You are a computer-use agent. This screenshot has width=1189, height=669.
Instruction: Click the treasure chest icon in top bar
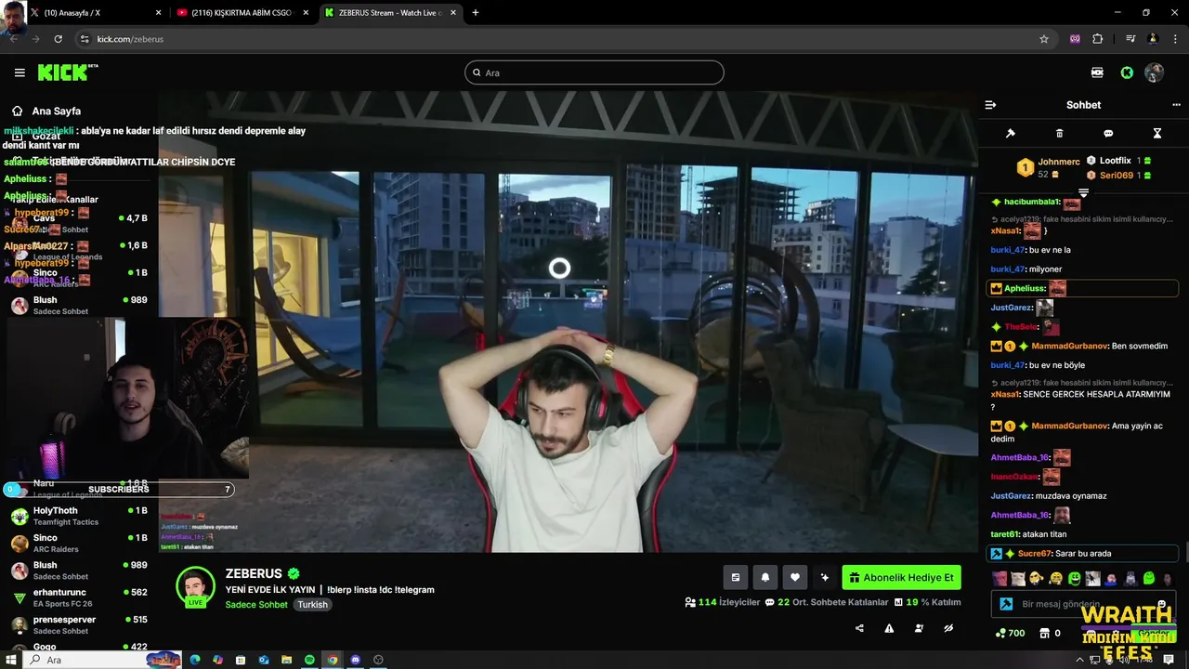[x=1097, y=72]
